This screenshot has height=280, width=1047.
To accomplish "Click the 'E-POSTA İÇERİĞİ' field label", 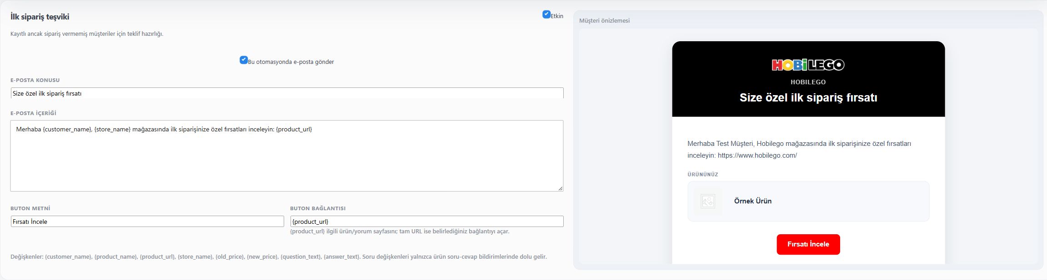I will point(33,113).
